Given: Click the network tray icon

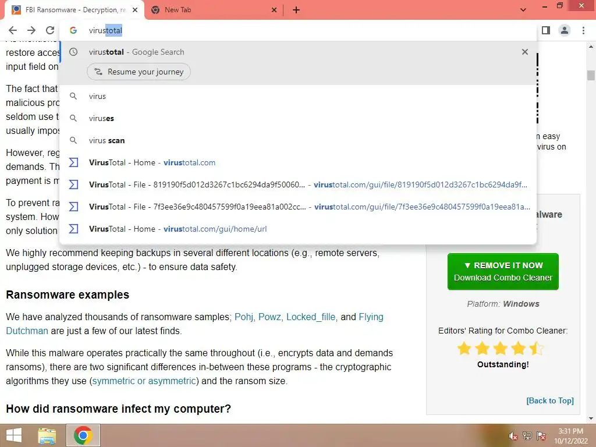Looking at the screenshot, I should tap(527, 436).
